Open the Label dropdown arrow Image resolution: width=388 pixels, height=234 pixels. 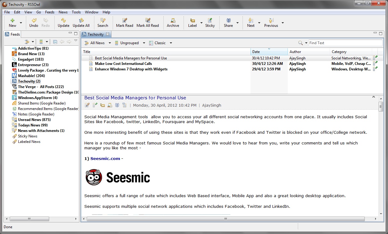tap(201, 23)
